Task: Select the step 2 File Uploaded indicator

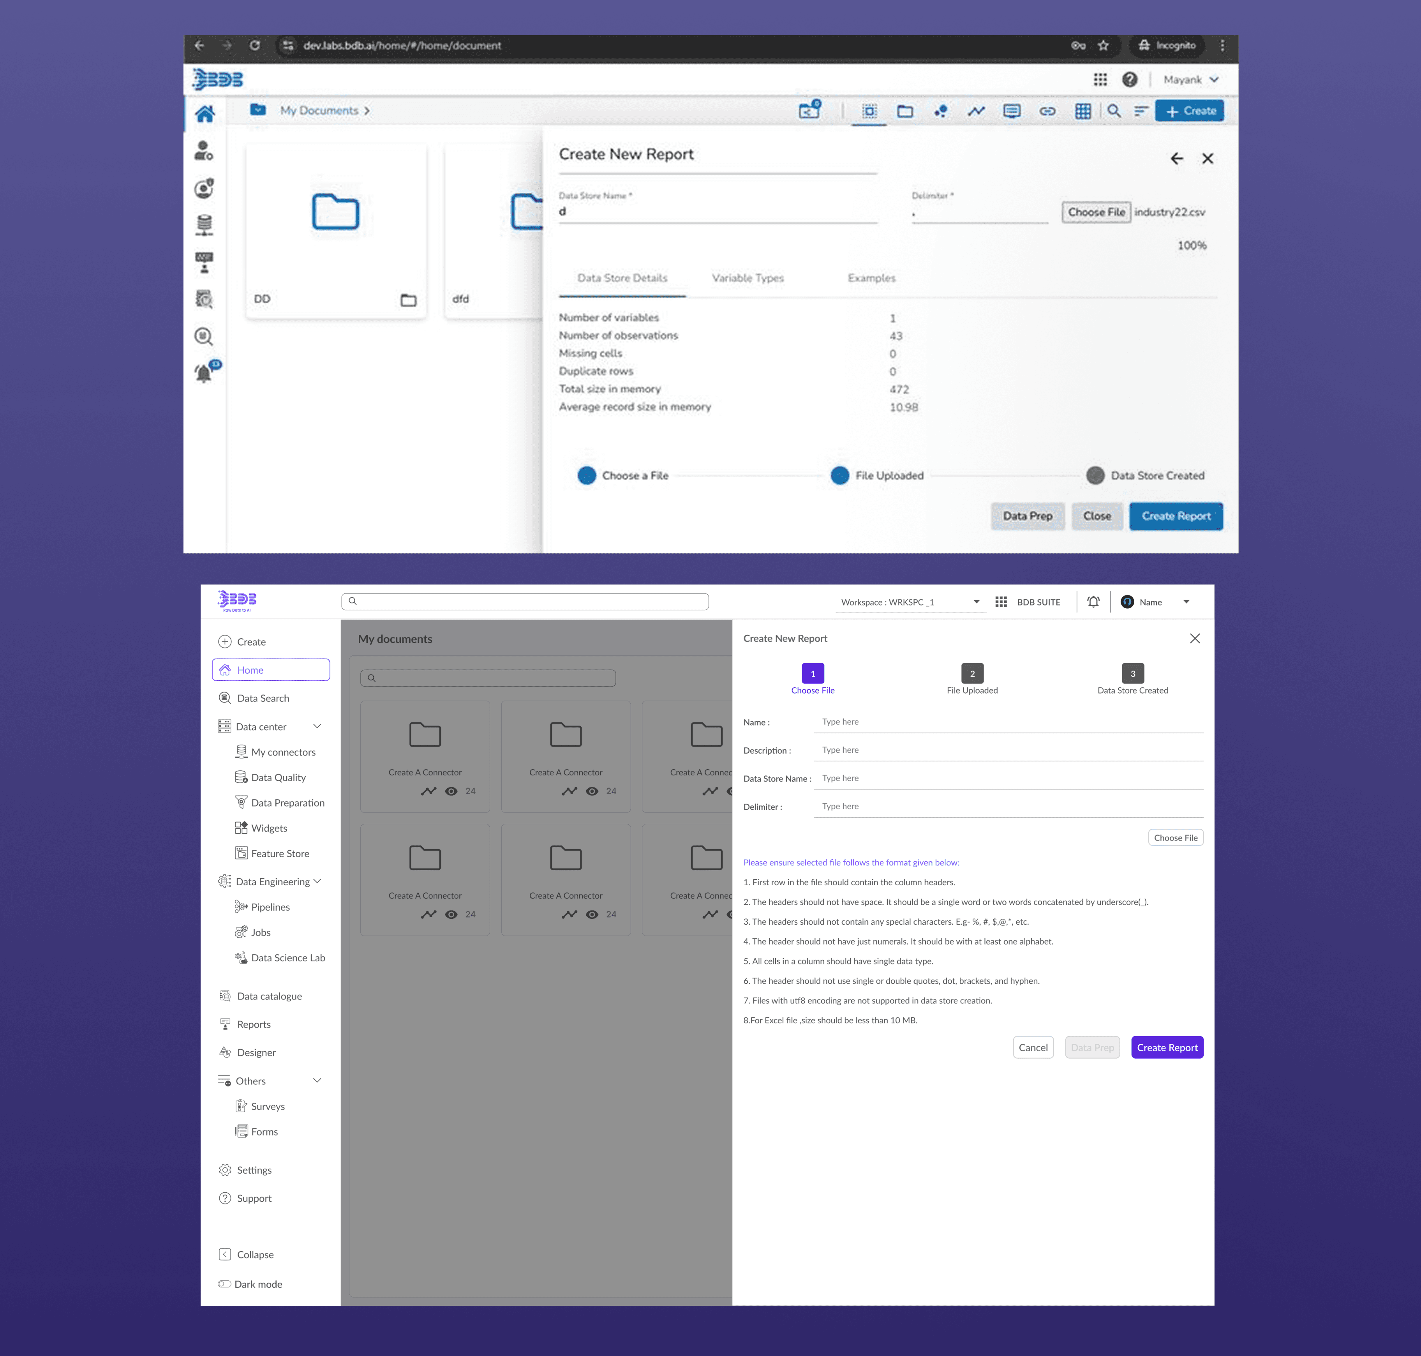Action: click(x=971, y=673)
